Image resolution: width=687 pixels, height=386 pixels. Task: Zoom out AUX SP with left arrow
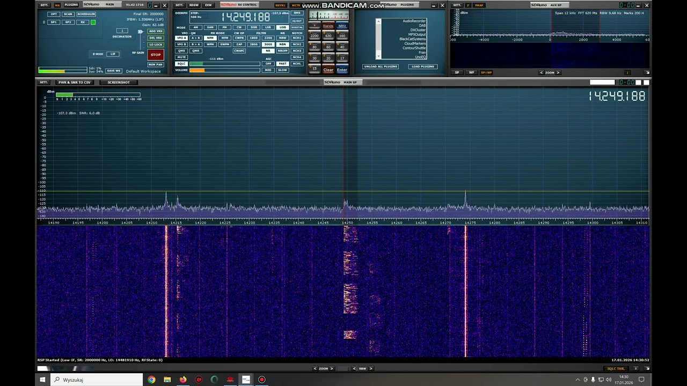coord(542,72)
